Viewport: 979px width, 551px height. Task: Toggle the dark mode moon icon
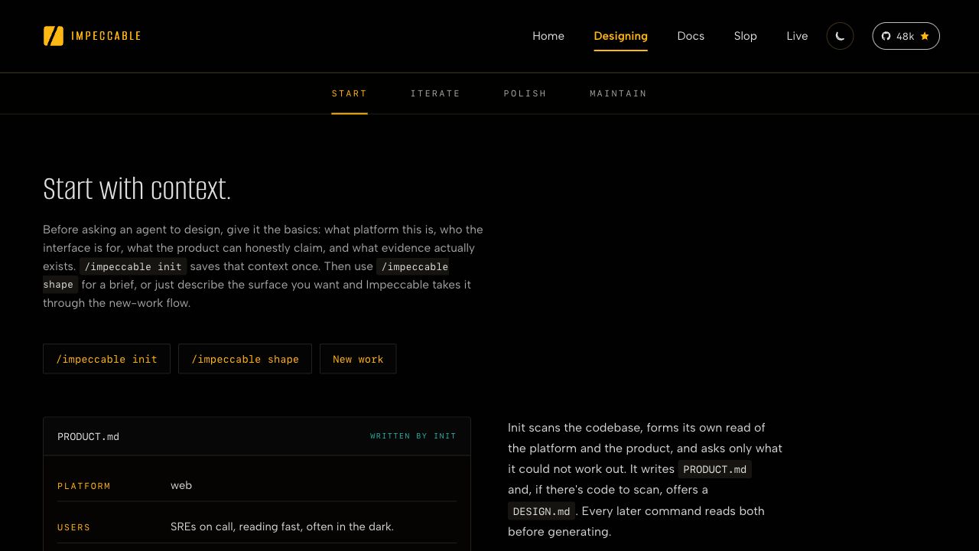coord(840,36)
